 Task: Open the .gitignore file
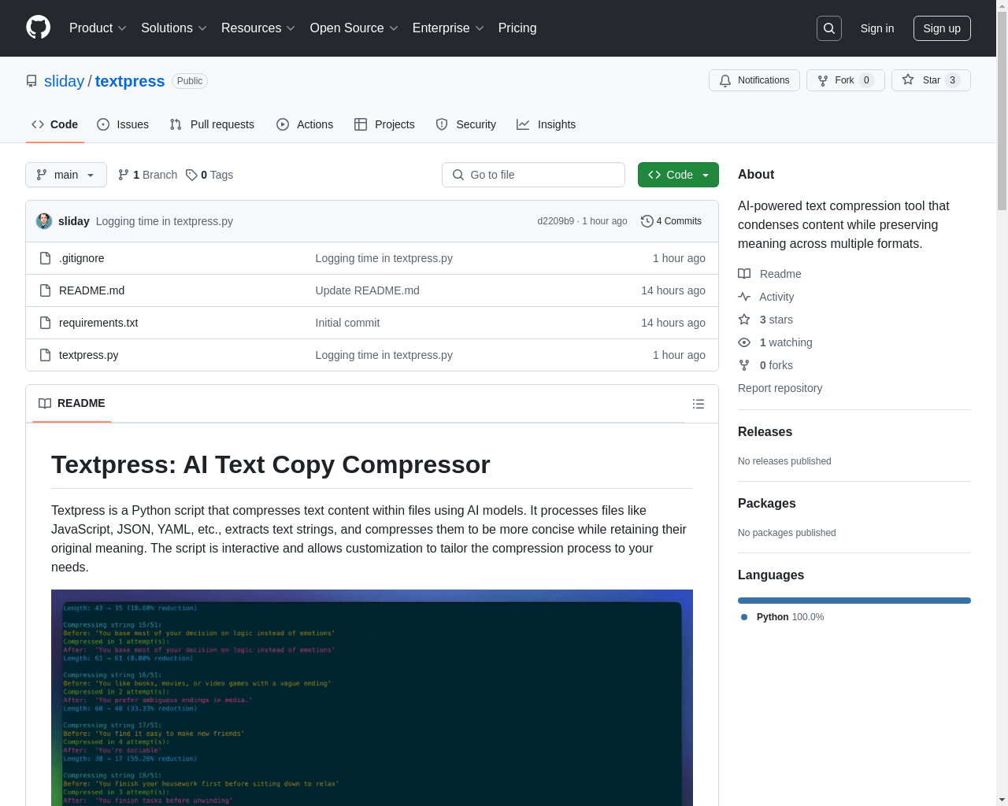(82, 258)
